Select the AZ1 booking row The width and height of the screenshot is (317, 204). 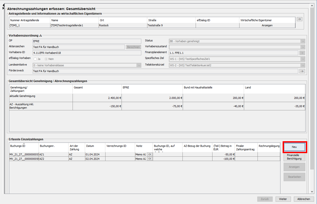click(x=54, y=154)
